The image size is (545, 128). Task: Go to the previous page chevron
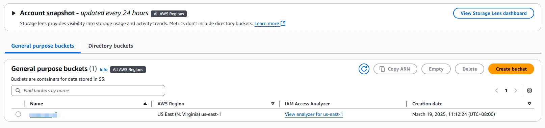click(497, 91)
